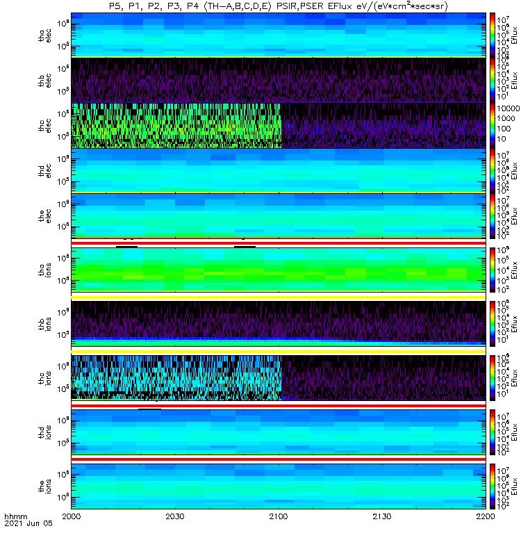Click the green thc elec data before 2100
The image size is (521, 556).
[176, 126]
